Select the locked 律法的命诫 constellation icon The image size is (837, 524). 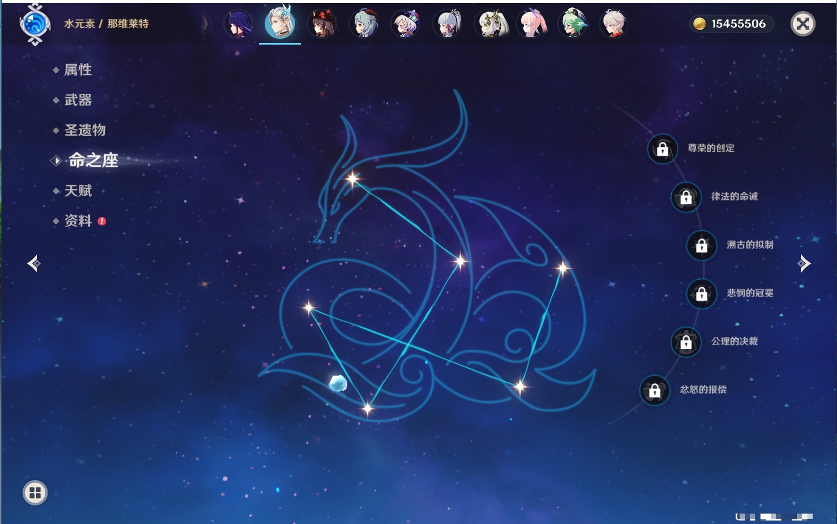point(686,197)
